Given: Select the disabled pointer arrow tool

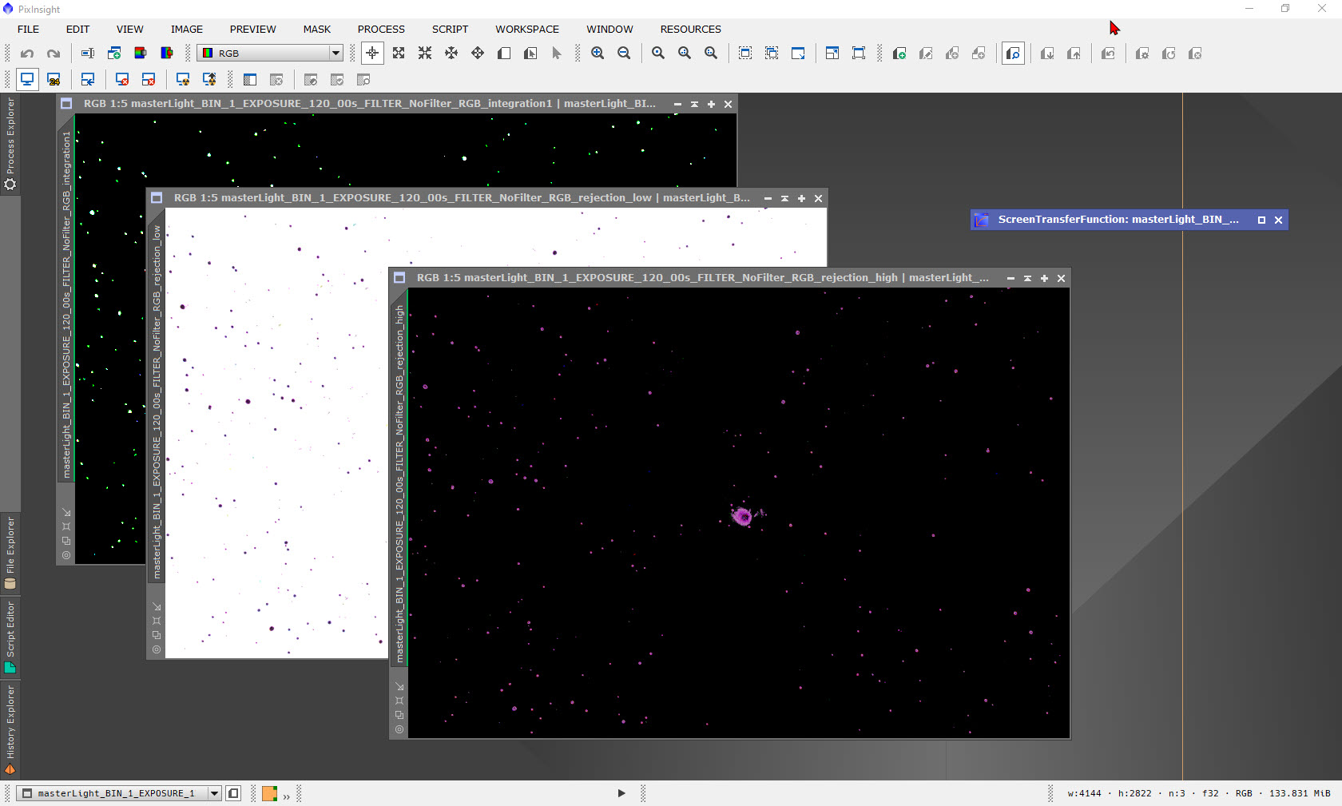Looking at the screenshot, I should pos(557,54).
